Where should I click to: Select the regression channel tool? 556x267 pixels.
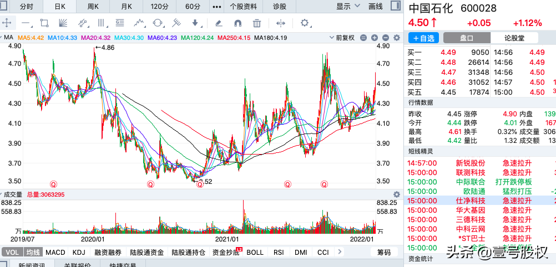[x=83, y=23]
